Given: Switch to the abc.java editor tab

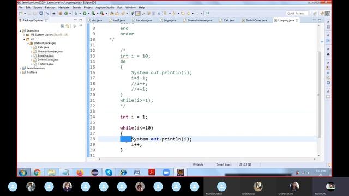Looking at the screenshot, I should 97,20.
